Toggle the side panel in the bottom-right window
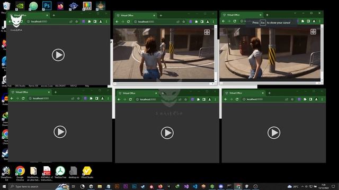 click(310, 99)
